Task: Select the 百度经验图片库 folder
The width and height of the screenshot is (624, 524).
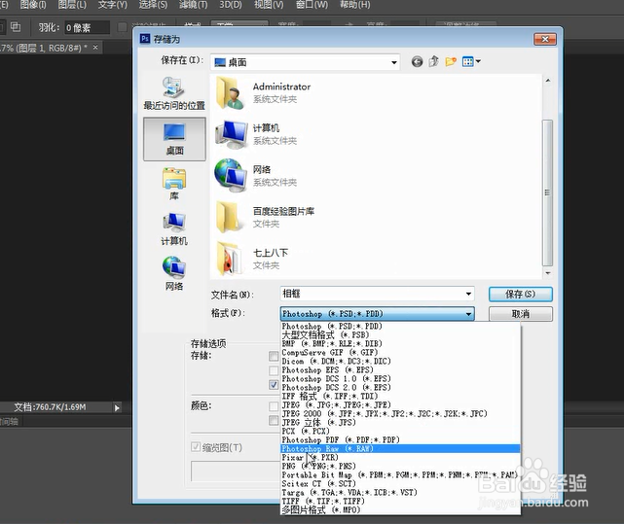Action: [264, 218]
